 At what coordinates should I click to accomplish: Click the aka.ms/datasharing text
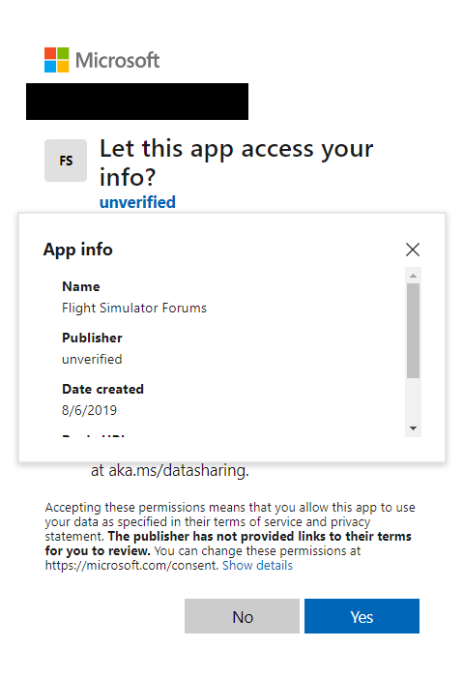click(179, 470)
